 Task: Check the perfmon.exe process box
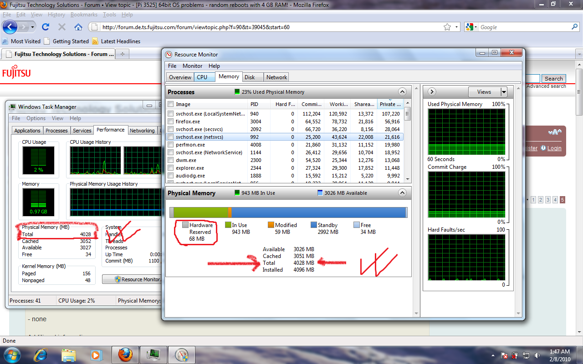[171, 145]
